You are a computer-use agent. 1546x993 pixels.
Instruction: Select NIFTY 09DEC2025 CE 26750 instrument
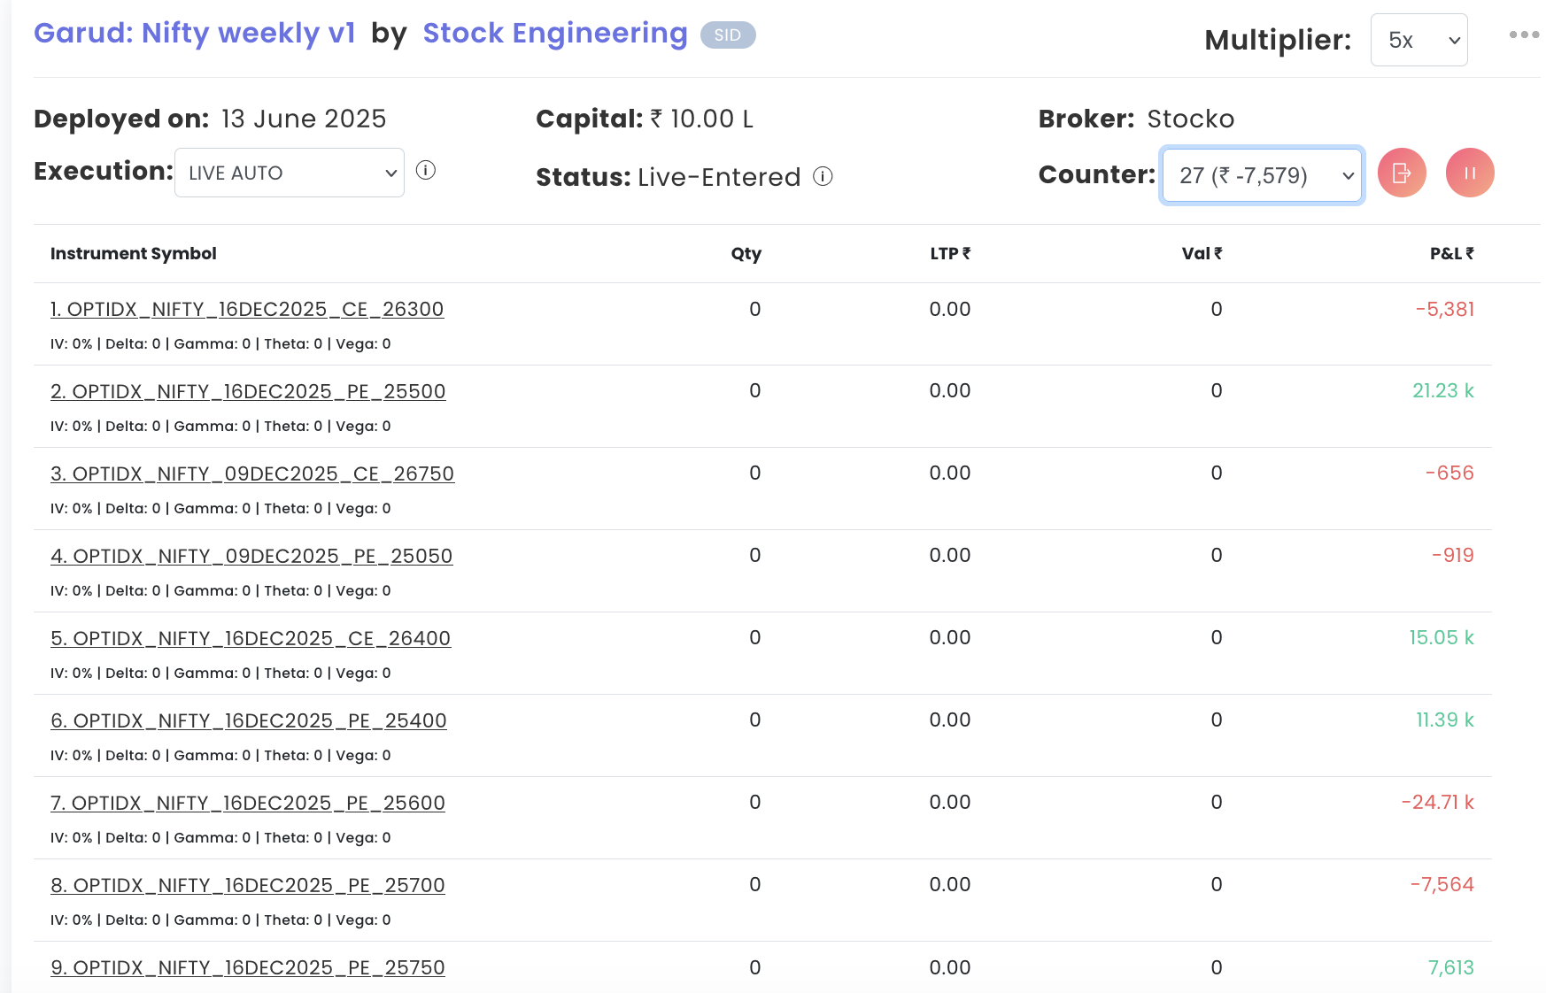pyautogui.click(x=252, y=474)
